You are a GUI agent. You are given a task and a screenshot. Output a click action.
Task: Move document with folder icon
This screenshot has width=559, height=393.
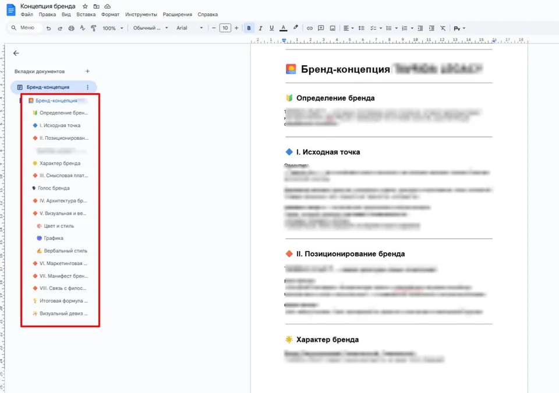[x=96, y=6]
